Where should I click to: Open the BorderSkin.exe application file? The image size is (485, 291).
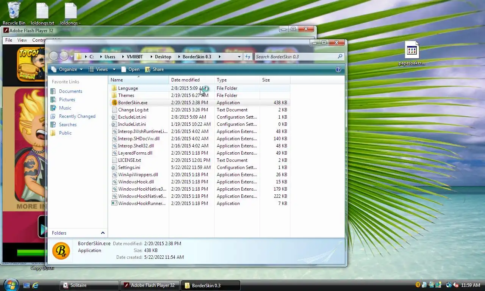click(x=133, y=103)
